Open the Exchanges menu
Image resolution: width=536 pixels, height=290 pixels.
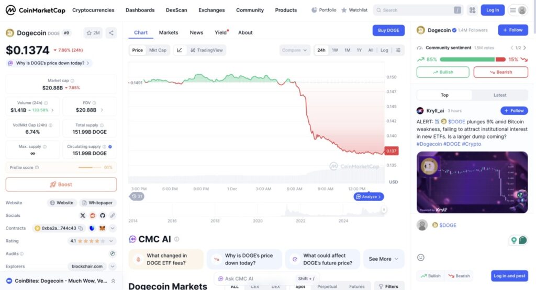pyautogui.click(x=211, y=10)
